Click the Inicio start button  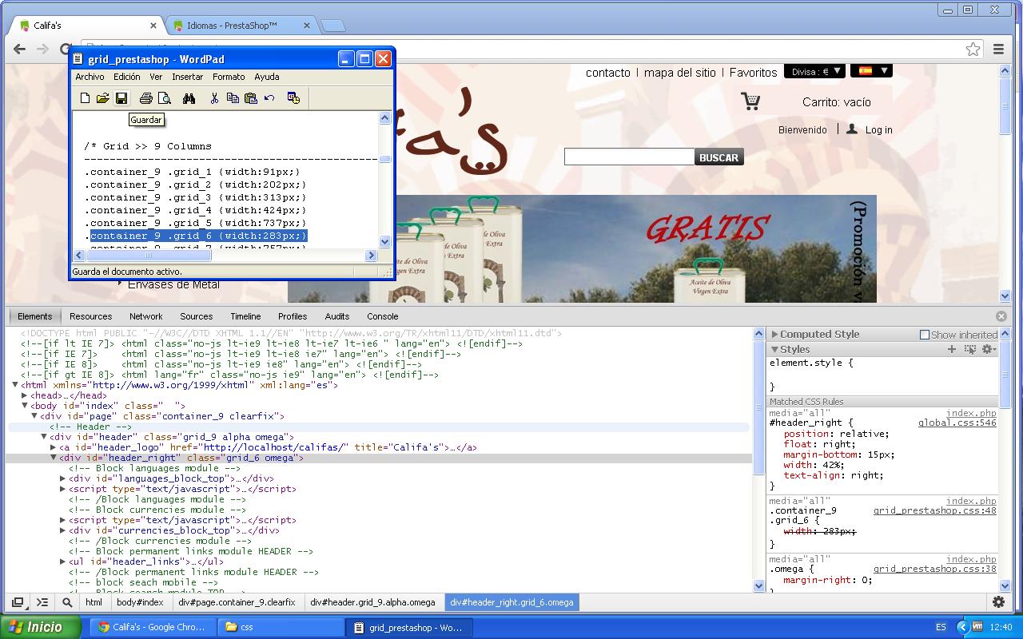[41, 627]
